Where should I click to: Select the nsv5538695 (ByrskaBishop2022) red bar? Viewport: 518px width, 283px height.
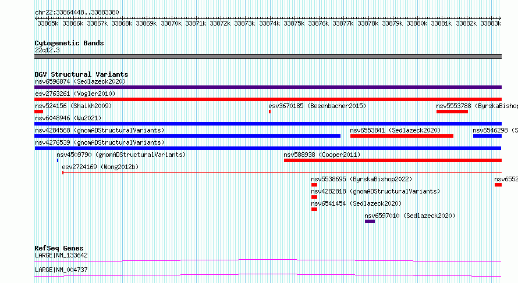pos(314,185)
